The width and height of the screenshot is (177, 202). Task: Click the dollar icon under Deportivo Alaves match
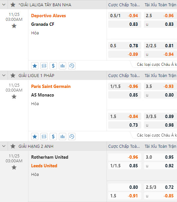pyautogui.click(x=53, y=66)
